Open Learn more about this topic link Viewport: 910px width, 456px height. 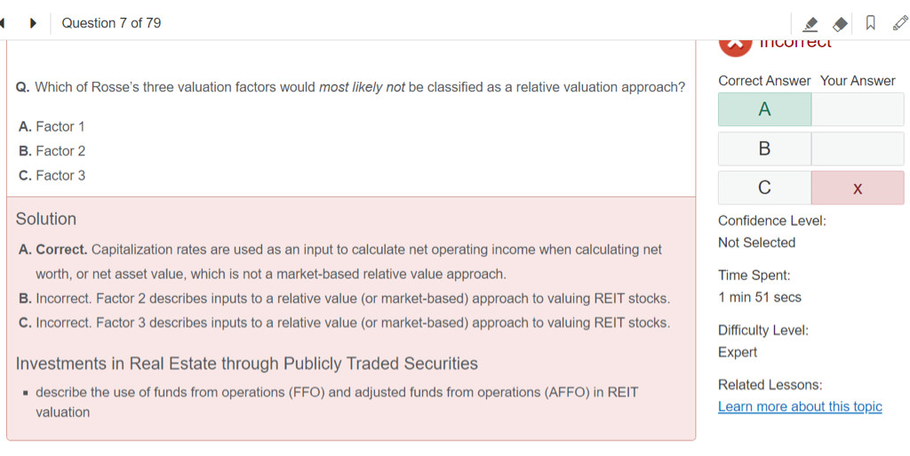coord(800,406)
